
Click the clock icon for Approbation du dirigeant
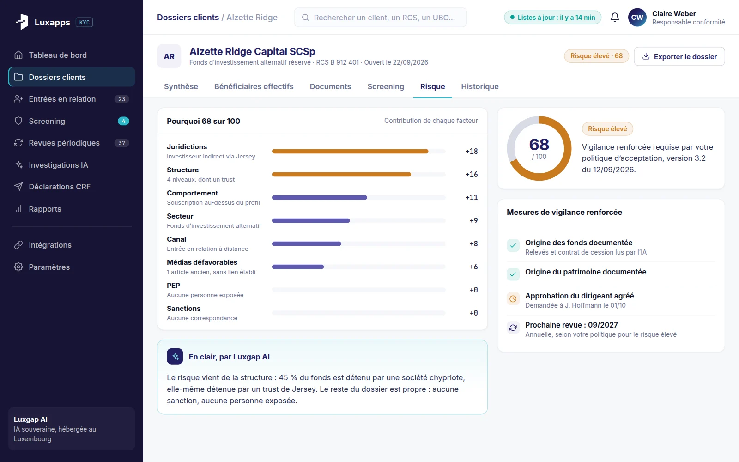(513, 299)
